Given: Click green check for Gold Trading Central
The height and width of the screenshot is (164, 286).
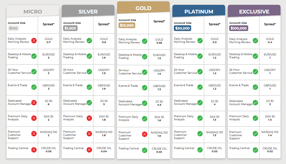Looking at the screenshot, I should pos(145,151).
